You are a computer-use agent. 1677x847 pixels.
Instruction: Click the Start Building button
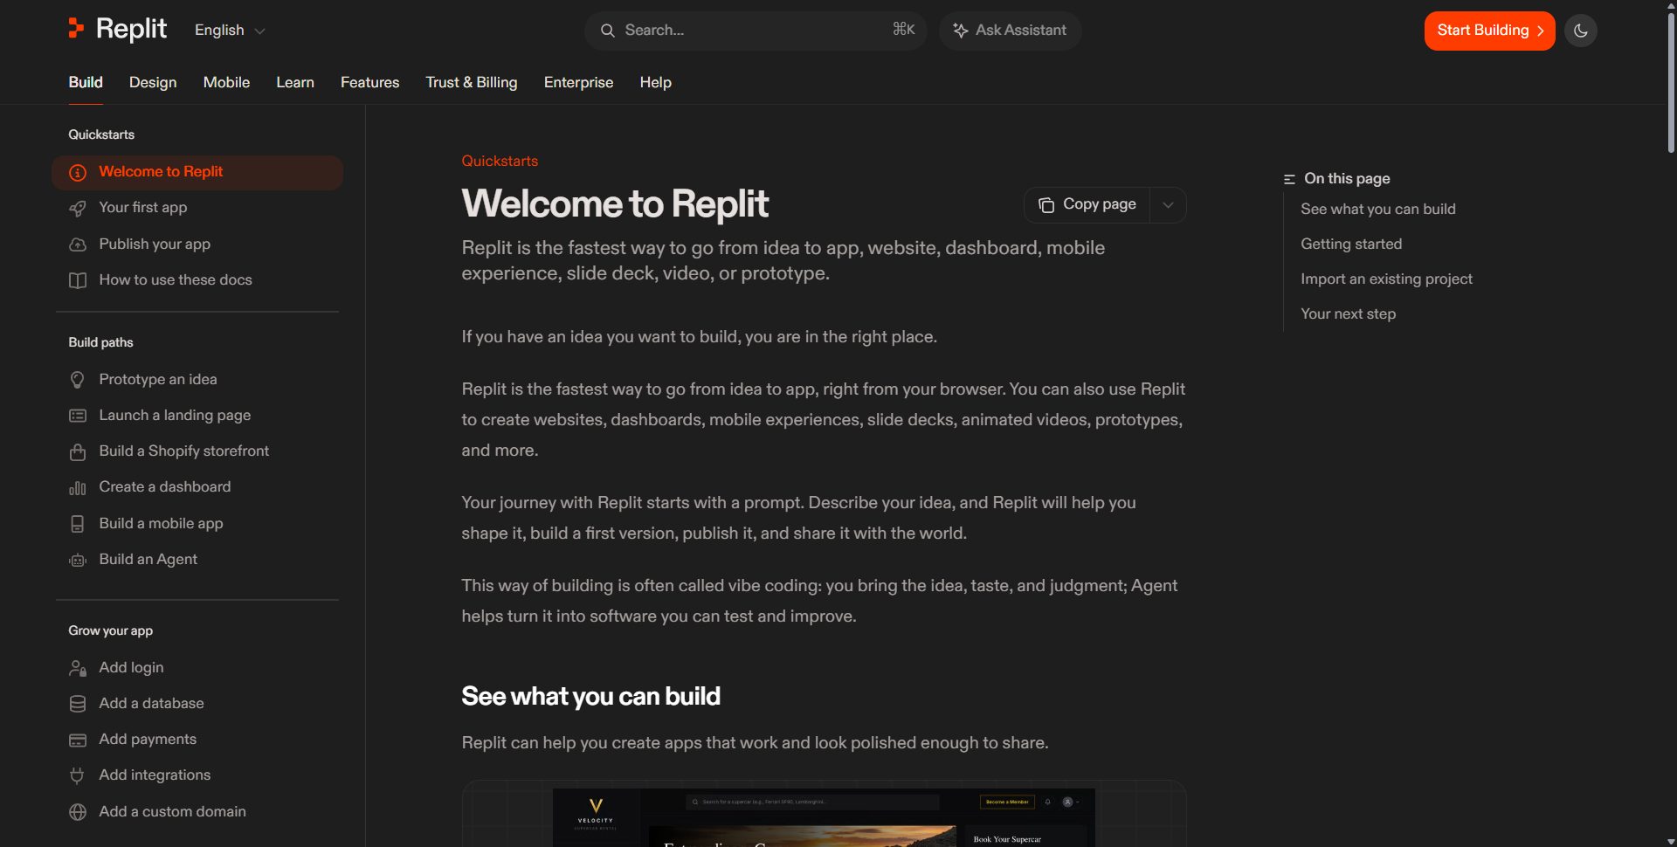(x=1489, y=31)
